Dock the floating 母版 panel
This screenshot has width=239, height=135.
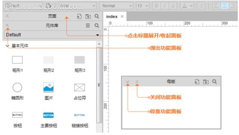128,82
